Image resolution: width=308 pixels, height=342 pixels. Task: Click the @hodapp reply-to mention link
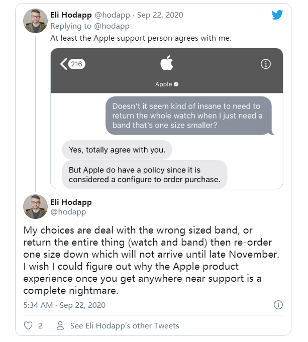(x=113, y=26)
